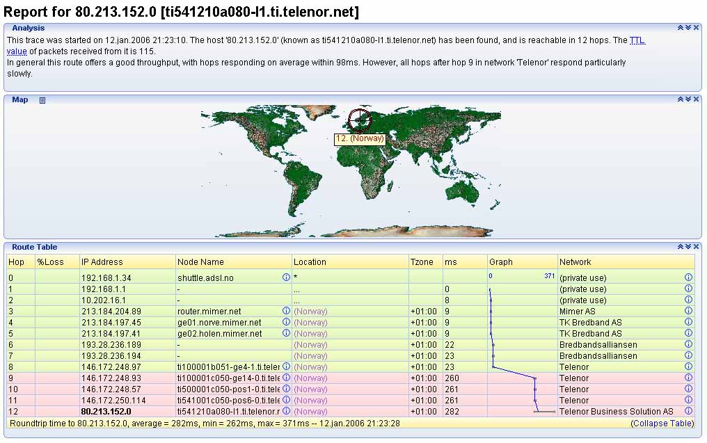Image resolution: width=707 pixels, height=443 pixels.
Task: Click info icon beside ge02.holen.mimer.net
Action: point(286,333)
